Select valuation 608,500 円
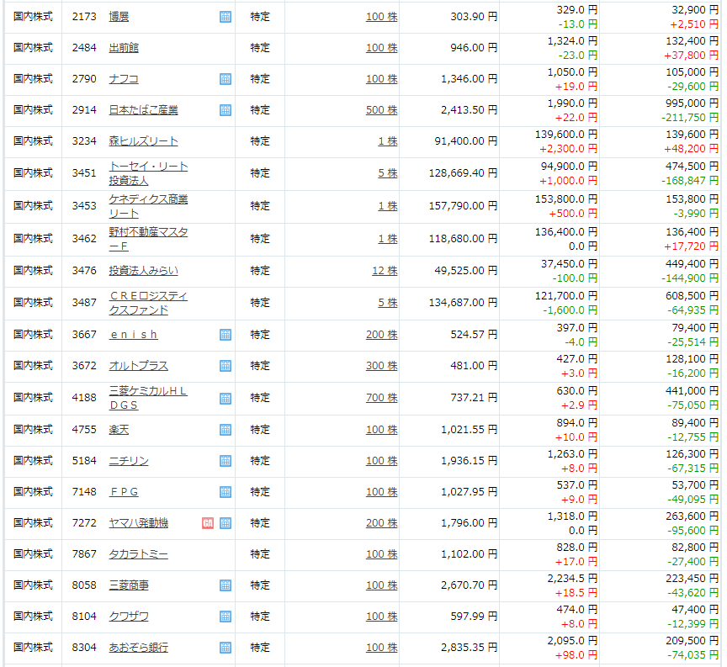The image size is (727, 667). click(x=692, y=295)
